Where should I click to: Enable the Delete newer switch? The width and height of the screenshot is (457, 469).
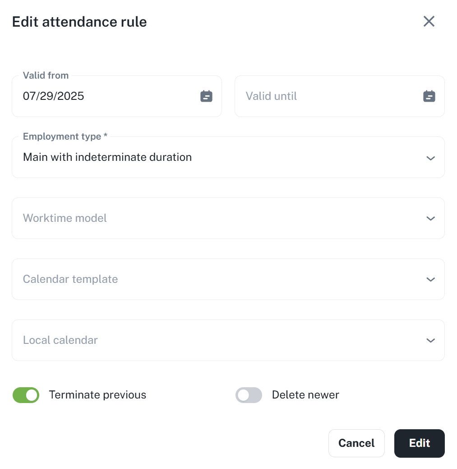tap(249, 395)
